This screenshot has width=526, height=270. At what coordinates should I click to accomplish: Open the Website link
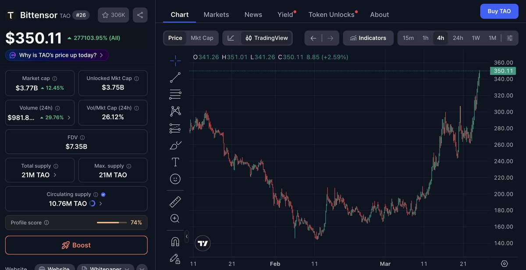point(54,269)
